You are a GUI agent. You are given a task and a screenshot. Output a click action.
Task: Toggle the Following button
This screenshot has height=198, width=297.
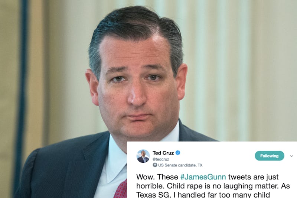[270, 156]
